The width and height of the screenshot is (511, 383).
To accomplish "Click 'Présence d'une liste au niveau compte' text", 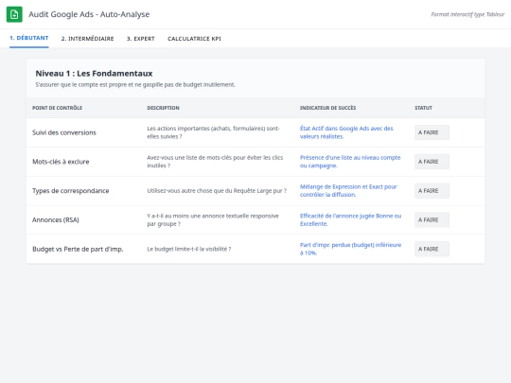I will coord(350,162).
